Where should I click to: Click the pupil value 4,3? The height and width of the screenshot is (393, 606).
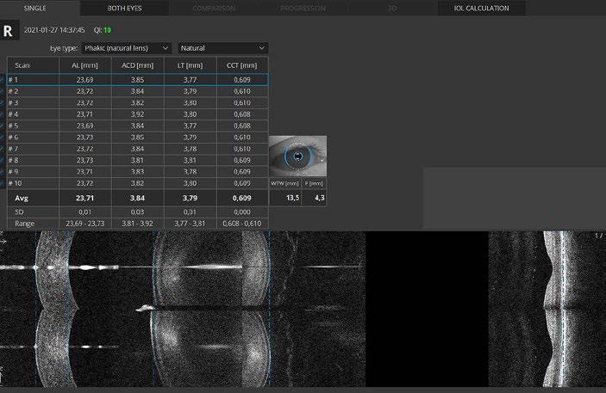pyautogui.click(x=319, y=199)
